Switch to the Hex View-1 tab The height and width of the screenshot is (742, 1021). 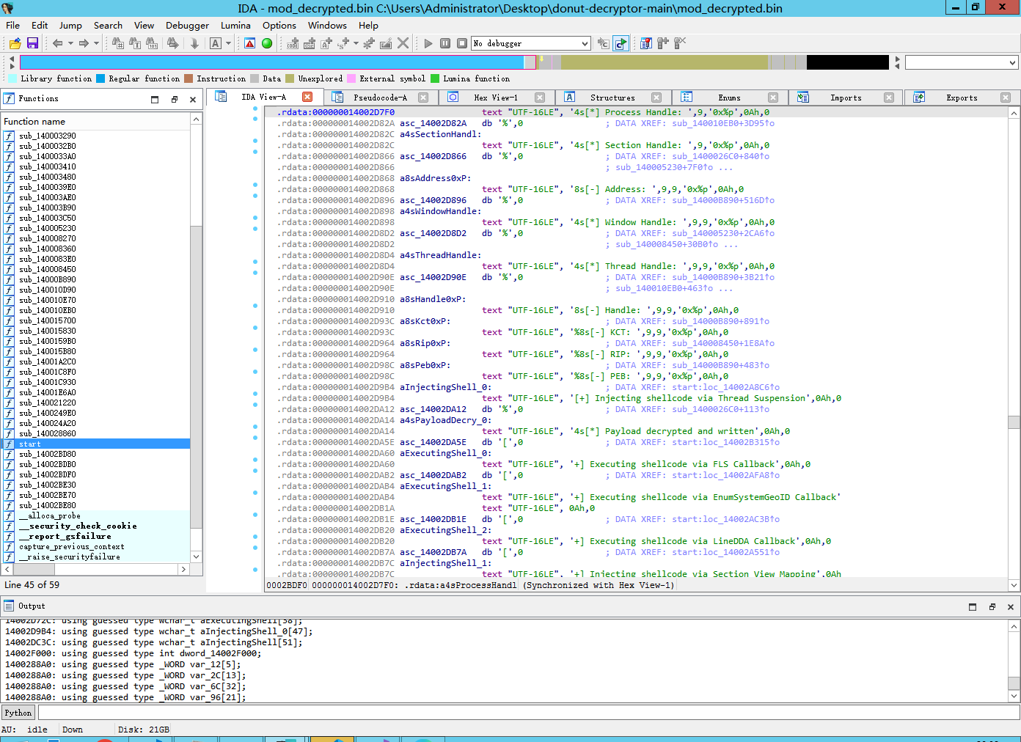coord(495,98)
